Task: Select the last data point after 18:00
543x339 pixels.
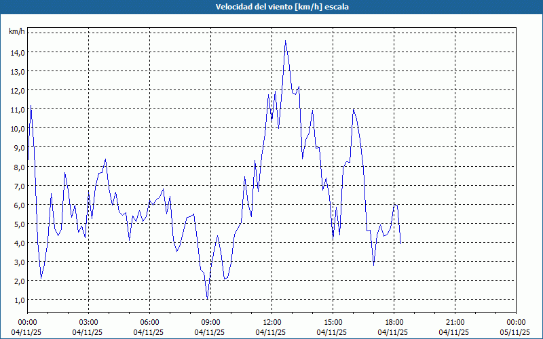Action: pyautogui.click(x=400, y=243)
